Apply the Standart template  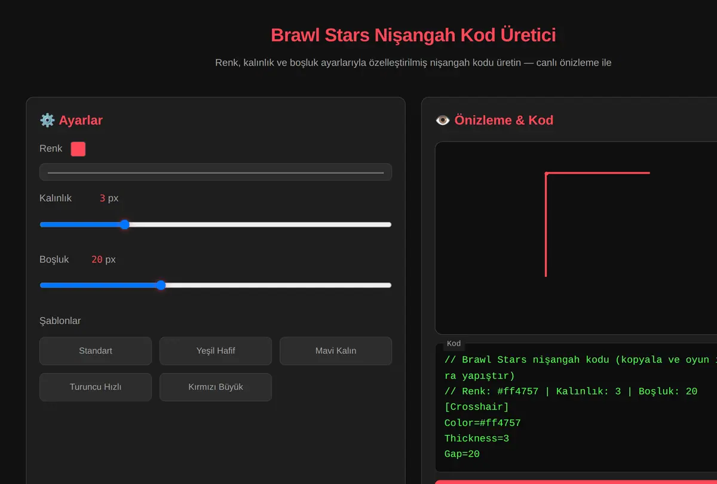(x=96, y=351)
